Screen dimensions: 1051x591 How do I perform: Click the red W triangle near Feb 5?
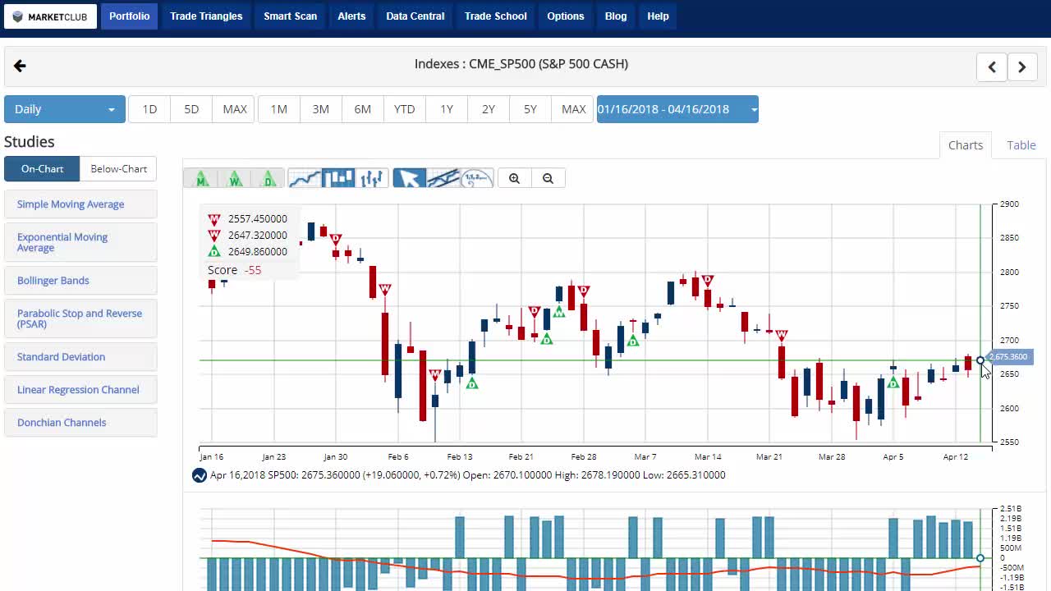click(384, 290)
